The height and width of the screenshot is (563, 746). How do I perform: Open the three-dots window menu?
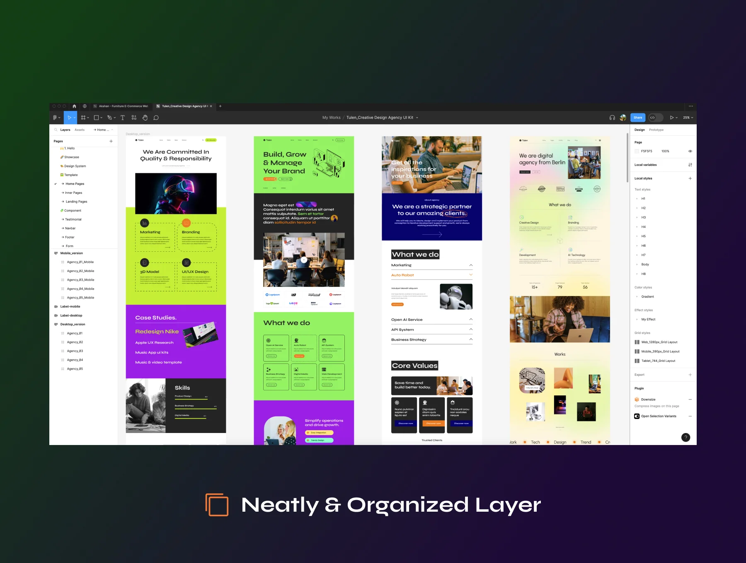tap(691, 106)
